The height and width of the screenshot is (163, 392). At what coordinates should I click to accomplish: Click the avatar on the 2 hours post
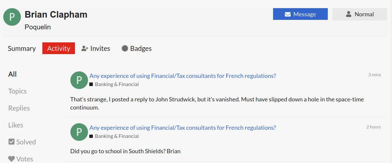click(79, 132)
